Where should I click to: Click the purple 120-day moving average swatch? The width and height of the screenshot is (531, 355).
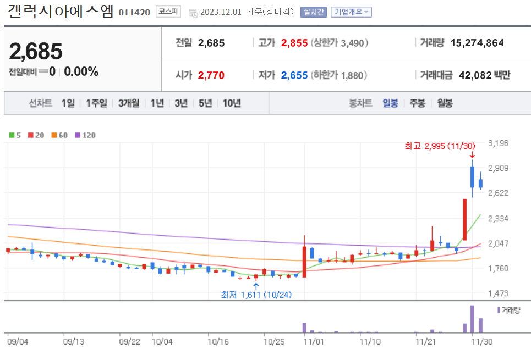78,135
